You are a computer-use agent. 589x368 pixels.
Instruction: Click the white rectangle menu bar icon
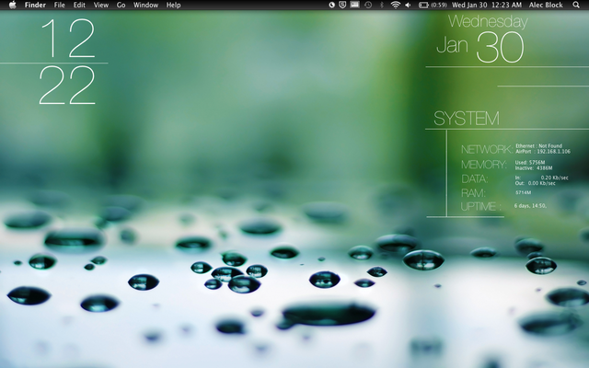[354, 5]
